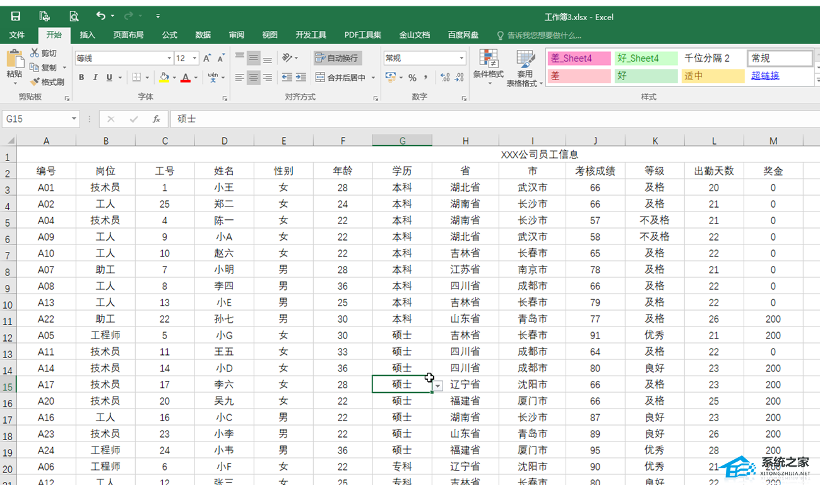Open the font name dropdown 等线
Viewport: 820px width, 485px height.
169,58
